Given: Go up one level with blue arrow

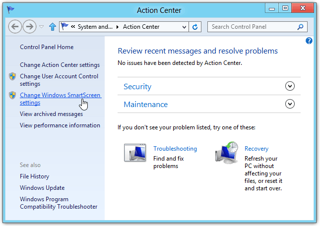Looking at the screenshot, I should click(53, 26).
